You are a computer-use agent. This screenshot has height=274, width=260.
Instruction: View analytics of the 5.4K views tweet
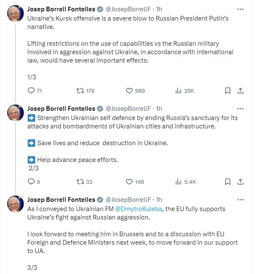178,182
